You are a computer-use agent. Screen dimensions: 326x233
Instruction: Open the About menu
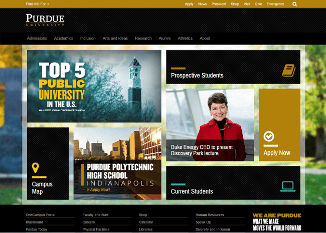205,38
